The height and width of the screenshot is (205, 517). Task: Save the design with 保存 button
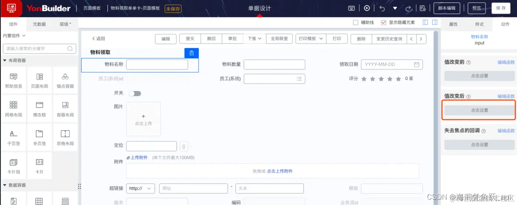pos(501,8)
